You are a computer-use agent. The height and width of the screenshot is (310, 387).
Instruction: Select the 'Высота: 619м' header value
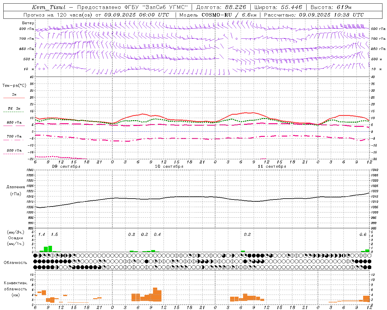(331, 7)
